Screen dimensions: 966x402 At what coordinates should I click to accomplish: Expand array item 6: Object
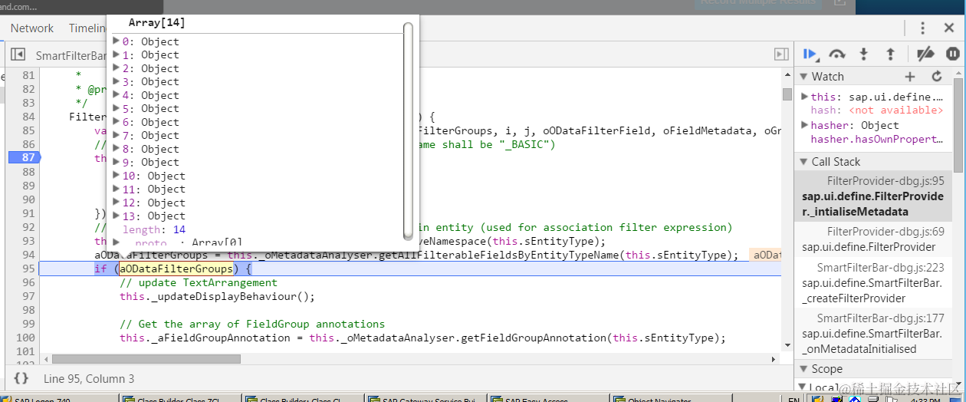point(117,122)
